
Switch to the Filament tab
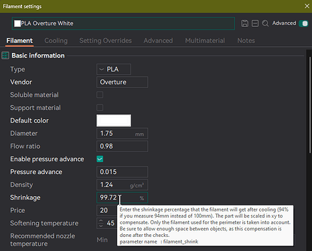click(x=19, y=41)
